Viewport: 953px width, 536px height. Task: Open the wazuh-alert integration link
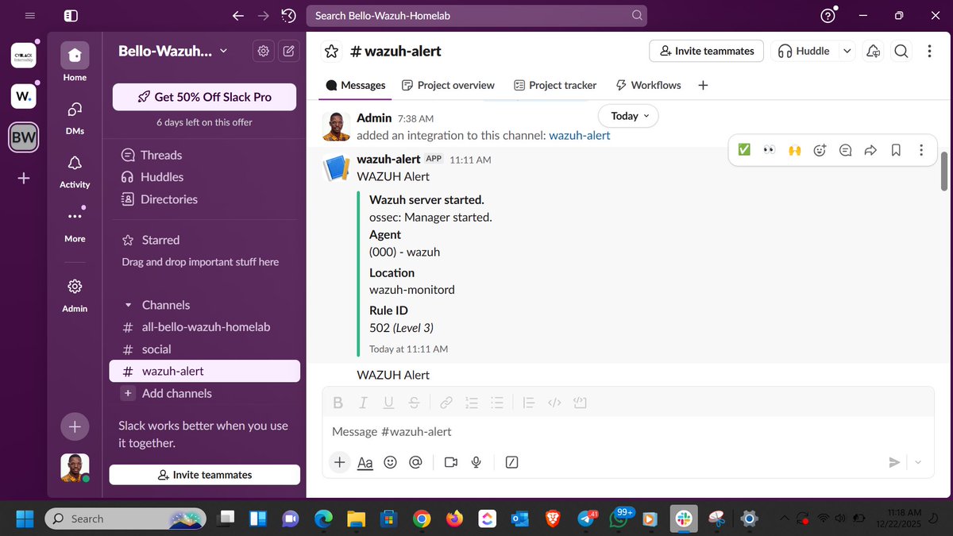pos(580,135)
